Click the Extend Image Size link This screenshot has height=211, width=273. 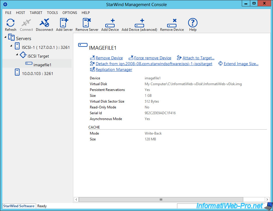(x=241, y=64)
